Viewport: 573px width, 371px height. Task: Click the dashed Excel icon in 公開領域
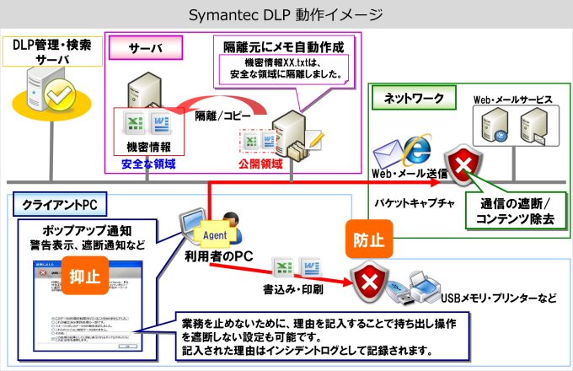(x=251, y=140)
